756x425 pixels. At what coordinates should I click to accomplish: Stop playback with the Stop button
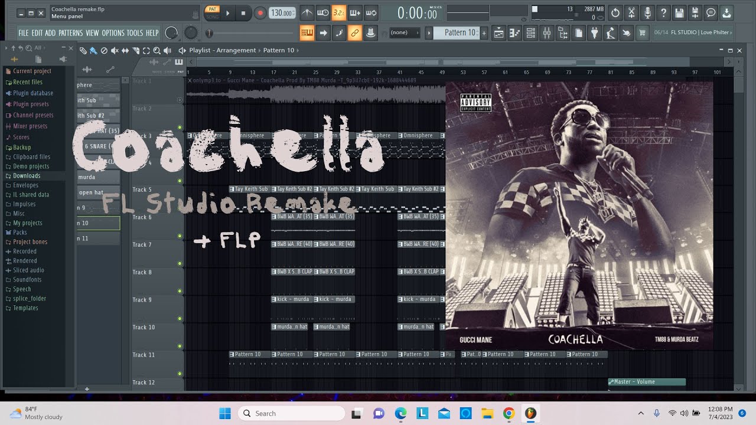(x=243, y=12)
